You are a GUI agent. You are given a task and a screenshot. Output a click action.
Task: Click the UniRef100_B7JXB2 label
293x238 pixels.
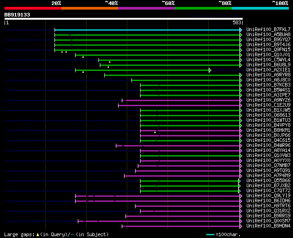coord(268,186)
